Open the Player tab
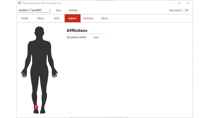 [x=41, y=18]
